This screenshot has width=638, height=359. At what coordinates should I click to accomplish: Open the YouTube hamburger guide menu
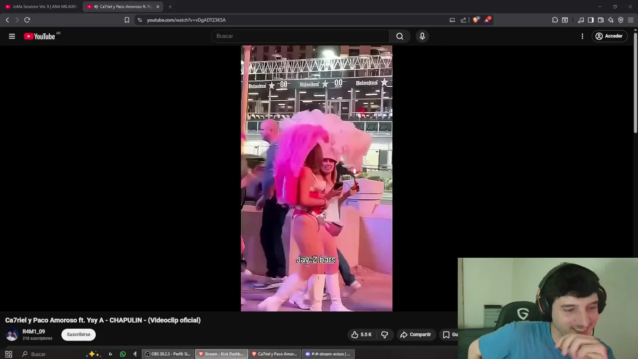point(12,36)
